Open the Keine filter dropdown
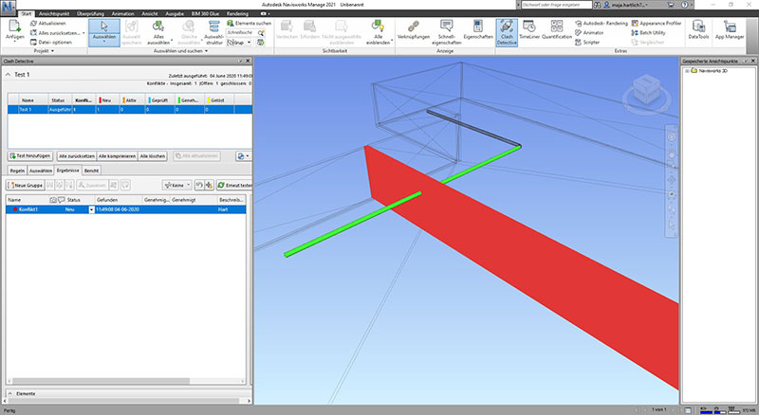This screenshot has width=759, height=415. coord(177,186)
